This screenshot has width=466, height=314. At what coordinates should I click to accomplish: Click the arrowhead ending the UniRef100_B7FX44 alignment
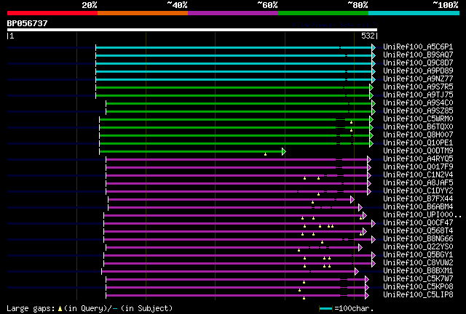352,199
